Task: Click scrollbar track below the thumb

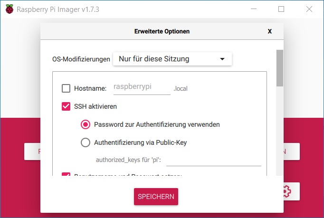Action: [280, 131]
